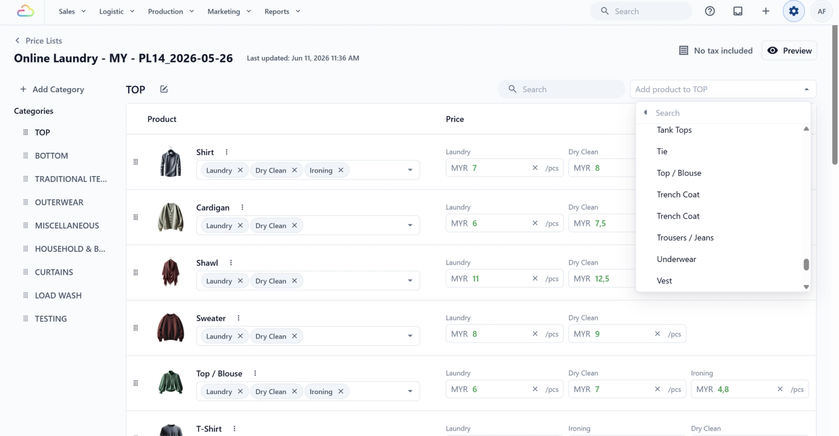Click the page vertical scrollbar

[835, 95]
